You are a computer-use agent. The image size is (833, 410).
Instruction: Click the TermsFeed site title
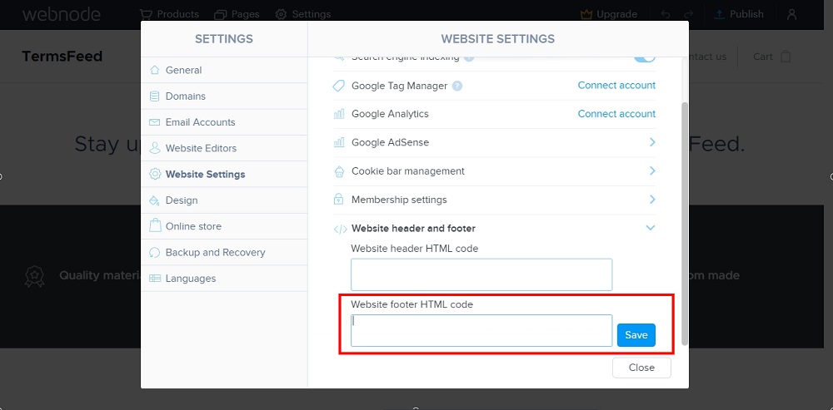[62, 57]
